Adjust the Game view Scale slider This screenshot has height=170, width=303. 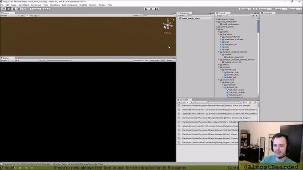(58, 60)
